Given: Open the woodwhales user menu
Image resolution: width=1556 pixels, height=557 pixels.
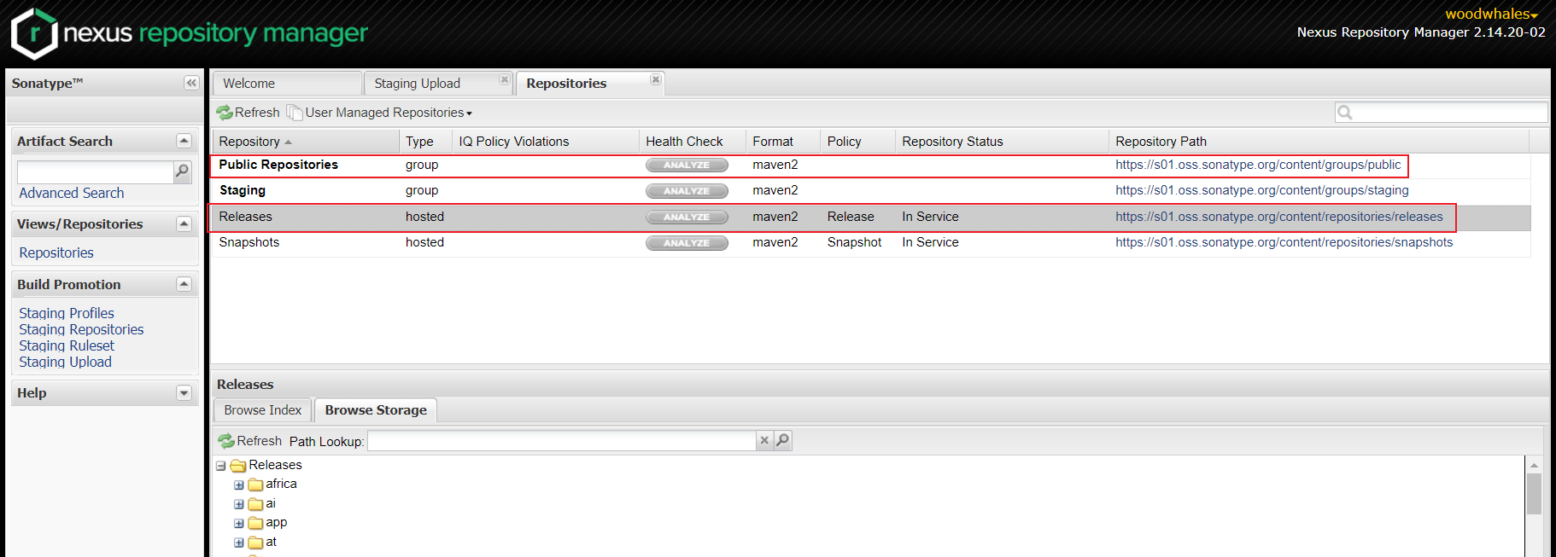Looking at the screenshot, I should (1491, 14).
